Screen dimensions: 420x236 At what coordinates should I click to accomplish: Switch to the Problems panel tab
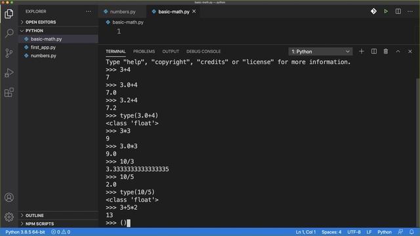(144, 51)
